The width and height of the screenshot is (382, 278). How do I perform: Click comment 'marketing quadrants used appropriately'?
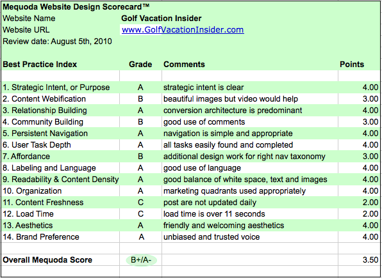point(235,190)
